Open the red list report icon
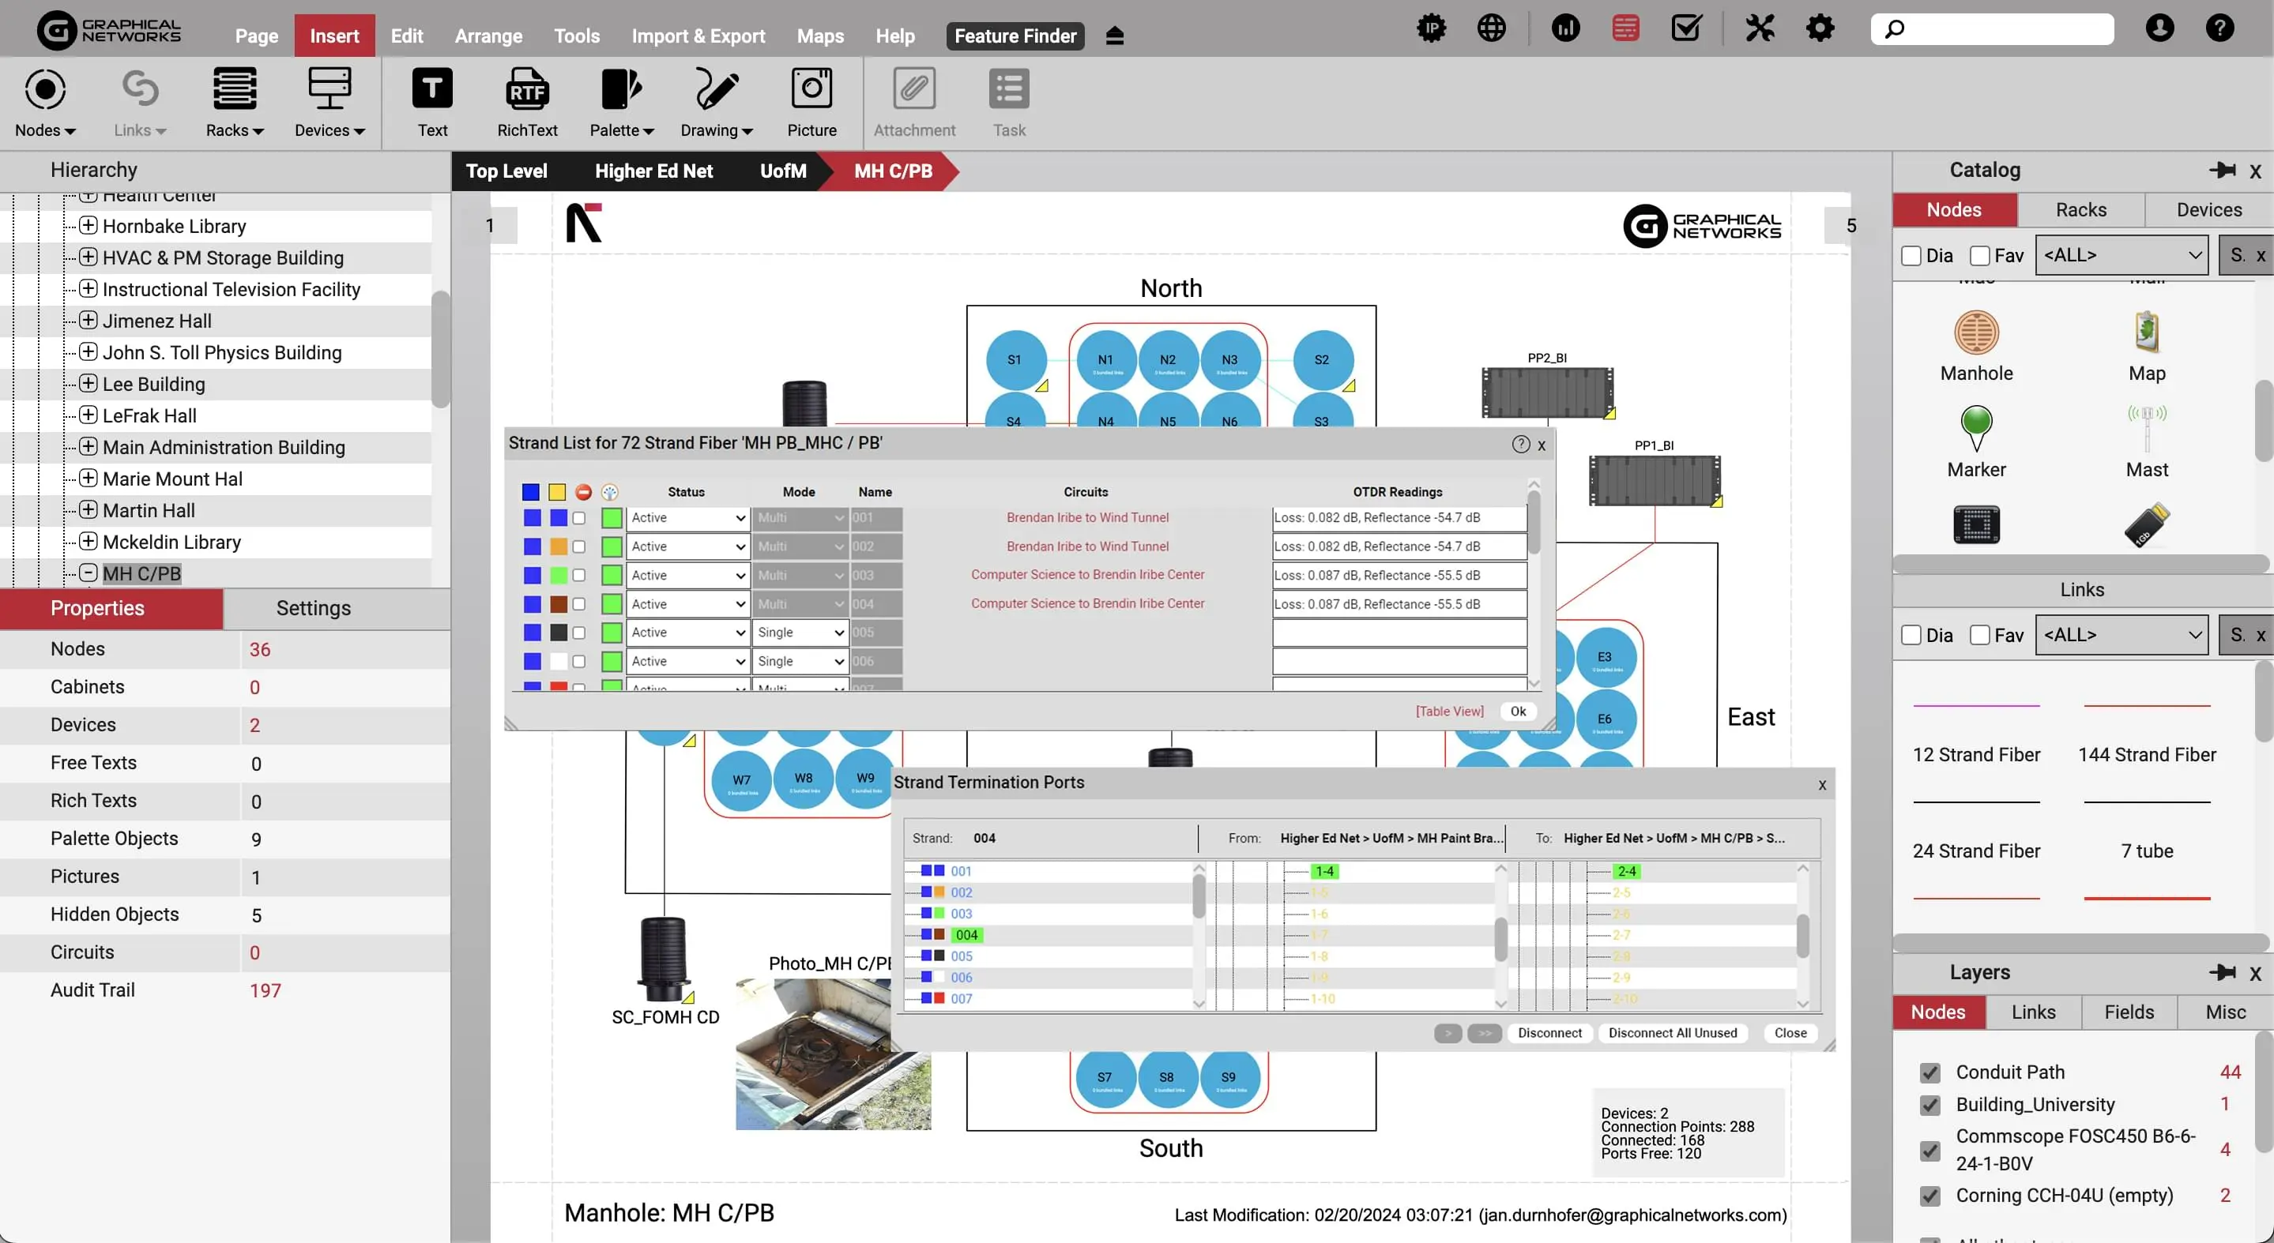The width and height of the screenshot is (2274, 1243). tap(1625, 28)
